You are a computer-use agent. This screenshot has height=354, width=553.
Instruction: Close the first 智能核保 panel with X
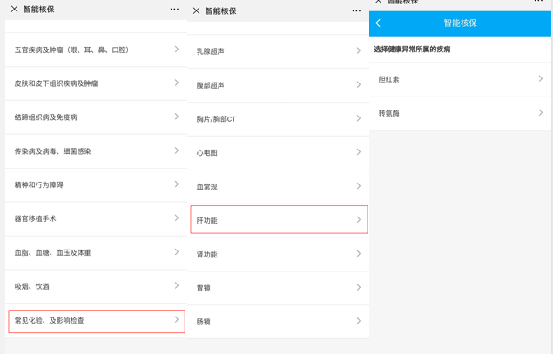coord(14,10)
